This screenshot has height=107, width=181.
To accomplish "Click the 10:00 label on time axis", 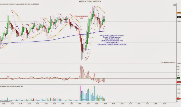I will tap(4, 103).
